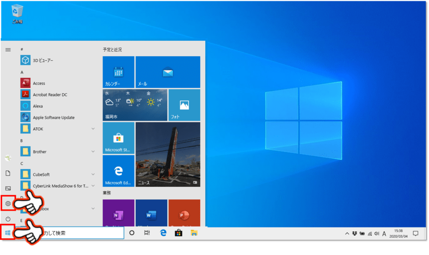Open Task View on the taskbar
The height and width of the screenshot is (255, 429).
pyautogui.click(x=147, y=233)
